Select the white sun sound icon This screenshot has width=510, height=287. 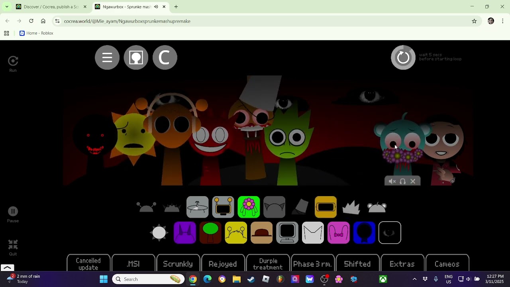159,232
